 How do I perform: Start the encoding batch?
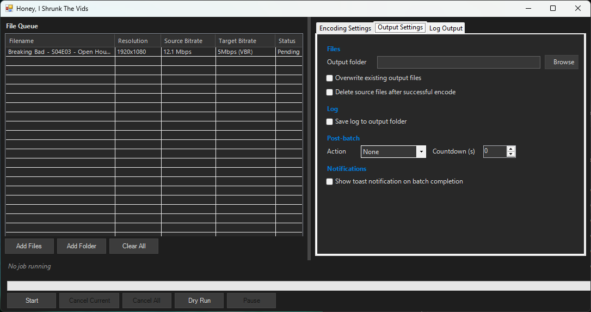click(32, 301)
